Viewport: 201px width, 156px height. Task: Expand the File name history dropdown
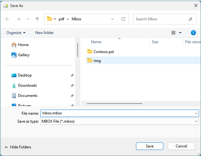[x=196, y=113]
